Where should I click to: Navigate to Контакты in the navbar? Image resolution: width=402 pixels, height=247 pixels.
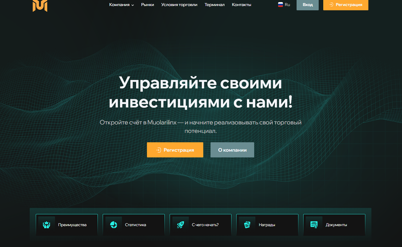(x=241, y=5)
